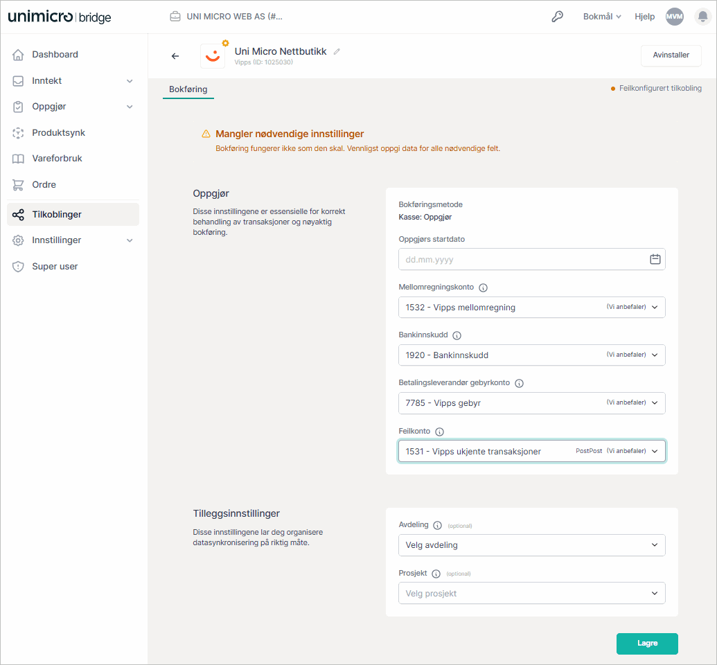
Task: Expand the Innstillinger menu chevron
Action: click(130, 240)
